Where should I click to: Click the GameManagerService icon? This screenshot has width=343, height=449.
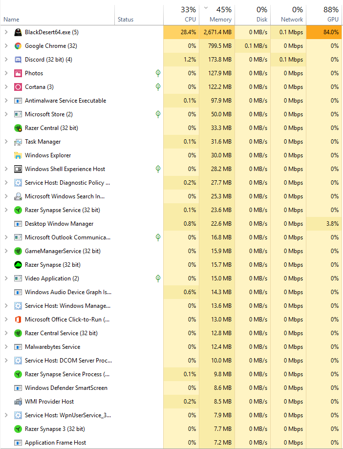click(18, 251)
